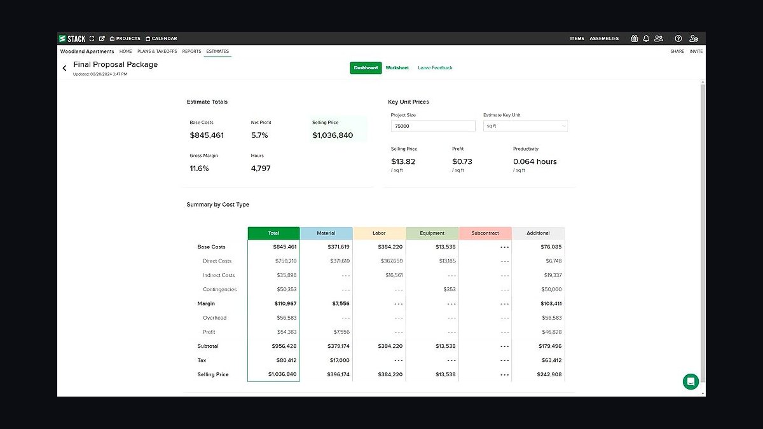
Task: Click Additional selling price $242,908
Action: (549, 374)
